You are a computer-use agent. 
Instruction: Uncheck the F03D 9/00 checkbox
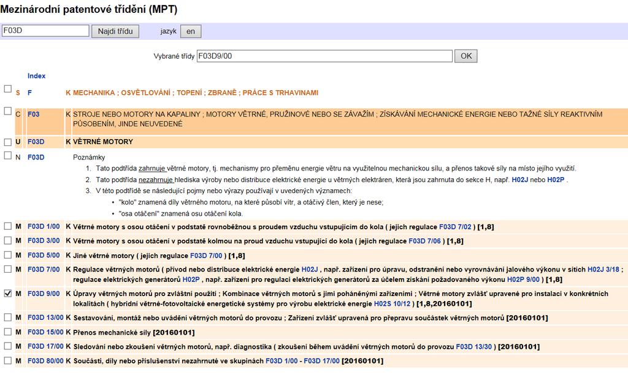pyautogui.click(x=7, y=293)
